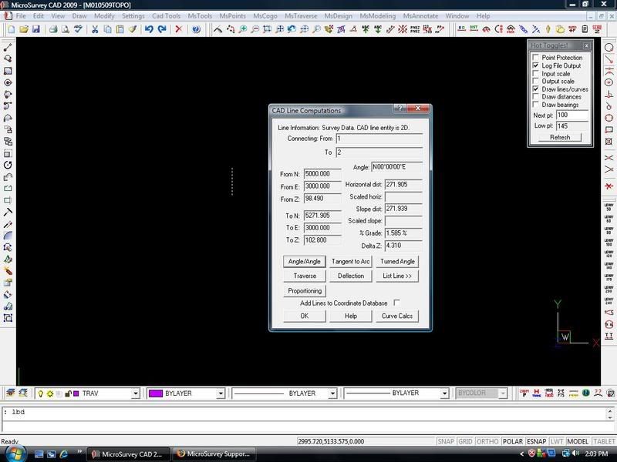The image size is (617, 462).
Task: Click the Refresh button in Hot Toggles
Action: (560, 137)
